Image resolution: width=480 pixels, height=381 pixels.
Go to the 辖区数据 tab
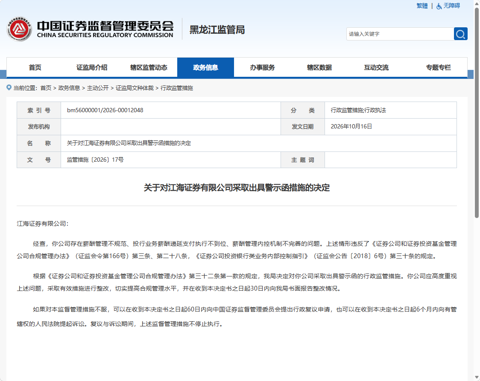click(319, 67)
